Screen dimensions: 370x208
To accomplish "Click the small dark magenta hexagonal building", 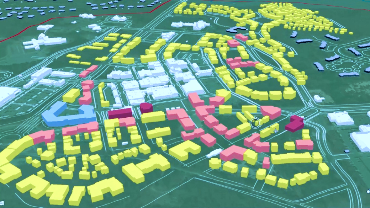I will point(146,107).
